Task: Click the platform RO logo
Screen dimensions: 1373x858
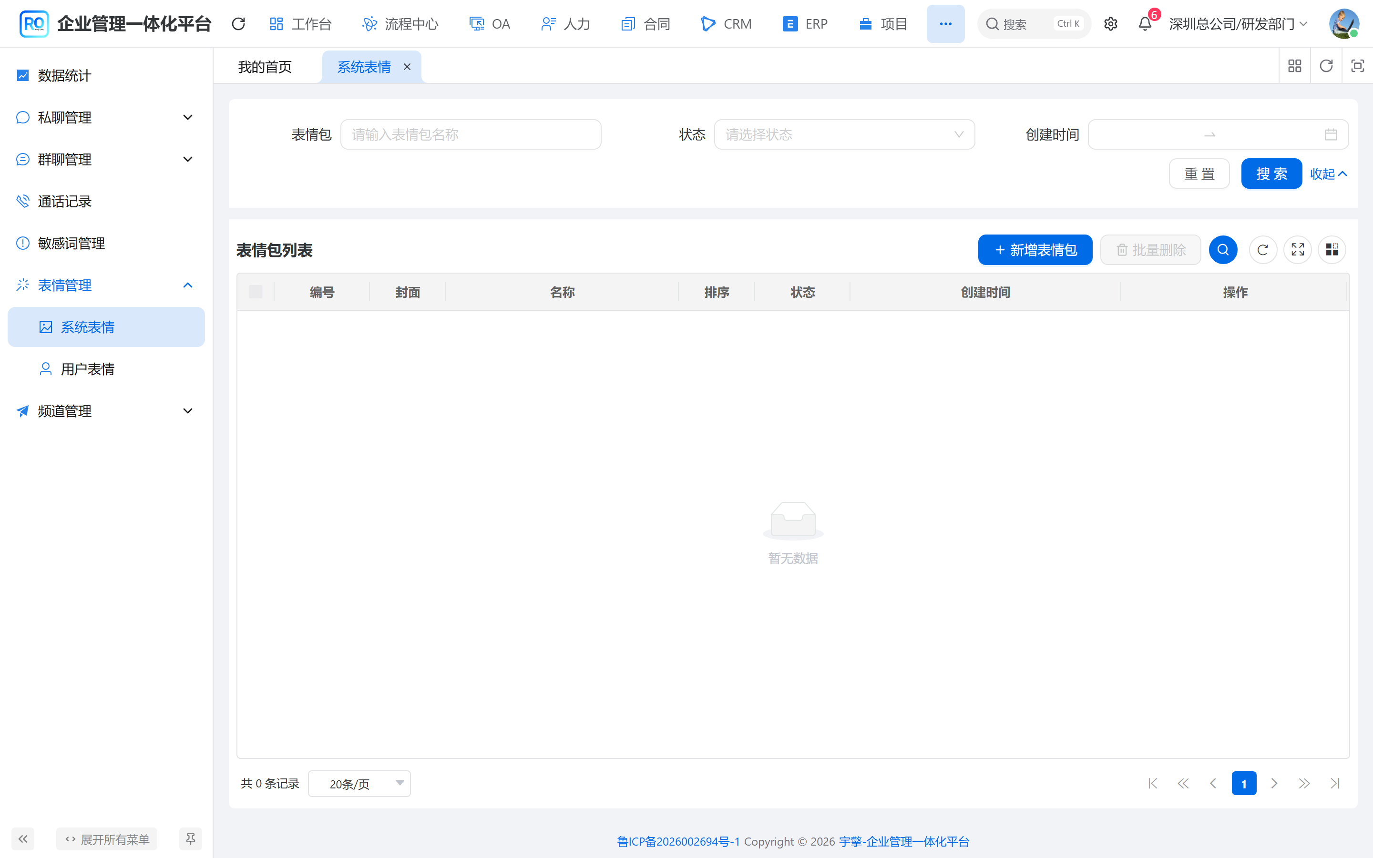Action: (x=34, y=24)
